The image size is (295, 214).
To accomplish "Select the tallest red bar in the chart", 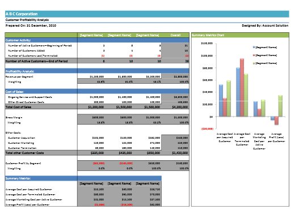I will (242, 87).
